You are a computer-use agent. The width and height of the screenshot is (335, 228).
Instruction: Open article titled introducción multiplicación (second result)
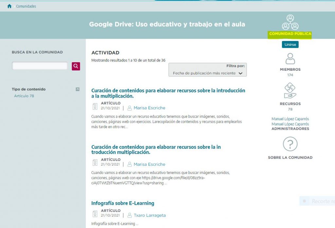click(x=156, y=149)
